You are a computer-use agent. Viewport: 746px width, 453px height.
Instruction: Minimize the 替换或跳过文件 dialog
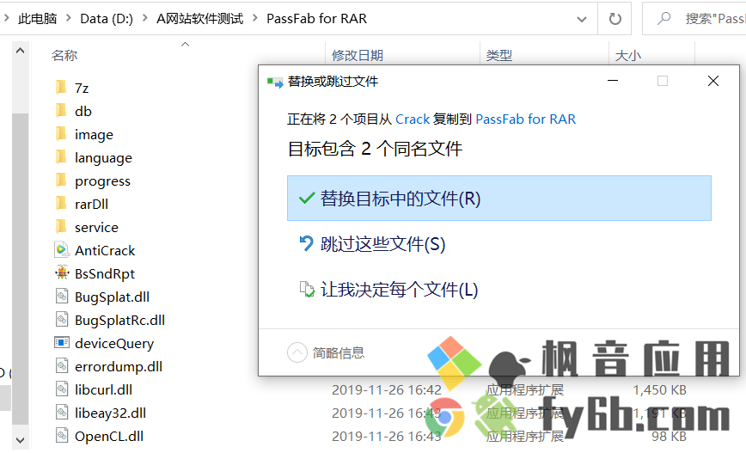pos(613,81)
